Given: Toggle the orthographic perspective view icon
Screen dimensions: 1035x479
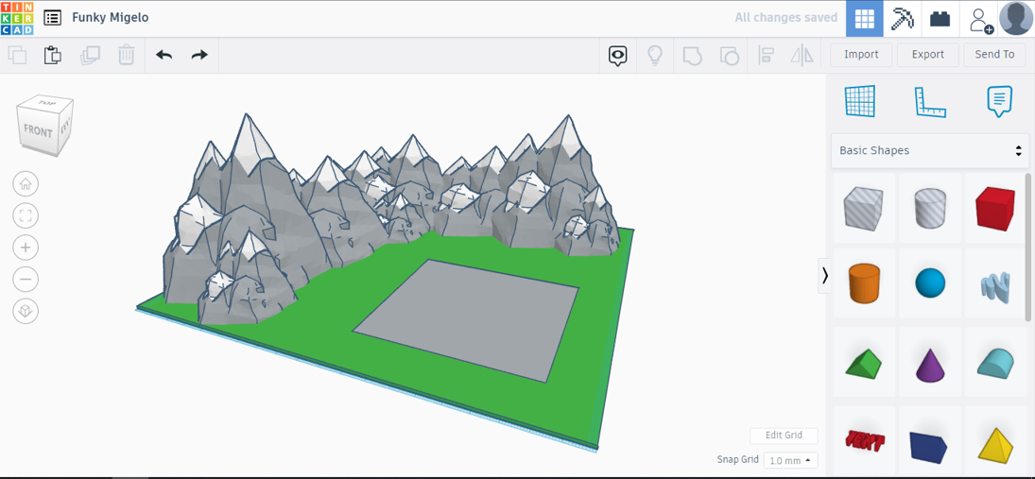Looking at the screenshot, I should [26, 311].
